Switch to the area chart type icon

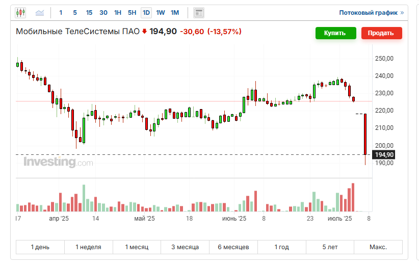click(x=40, y=13)
